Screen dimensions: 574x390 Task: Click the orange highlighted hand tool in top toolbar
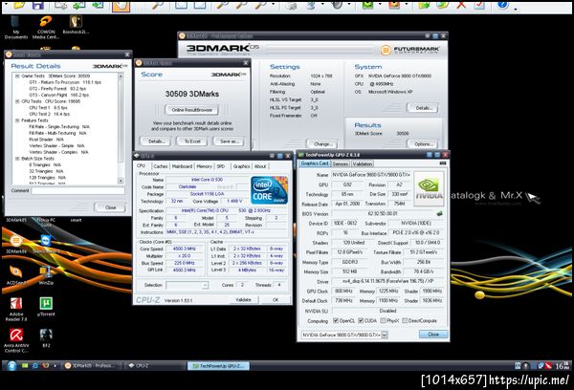point(121,6)
